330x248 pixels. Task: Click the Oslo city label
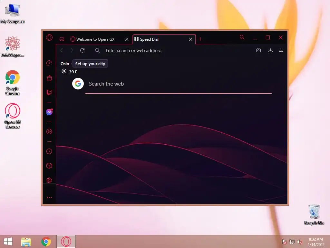coord(65,64)
